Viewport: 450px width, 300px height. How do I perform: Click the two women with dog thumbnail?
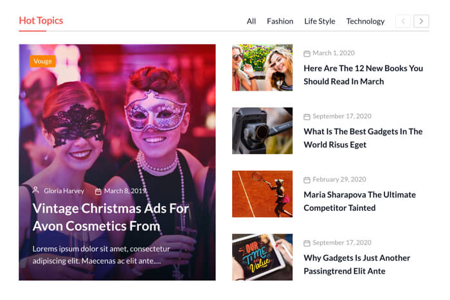tap(262, 67)
